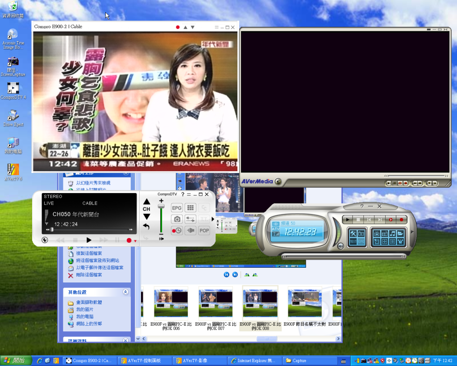Open the record options dropdown arrow in ComproDTV
Screen dimensions: 457x366
pos(135,241)
